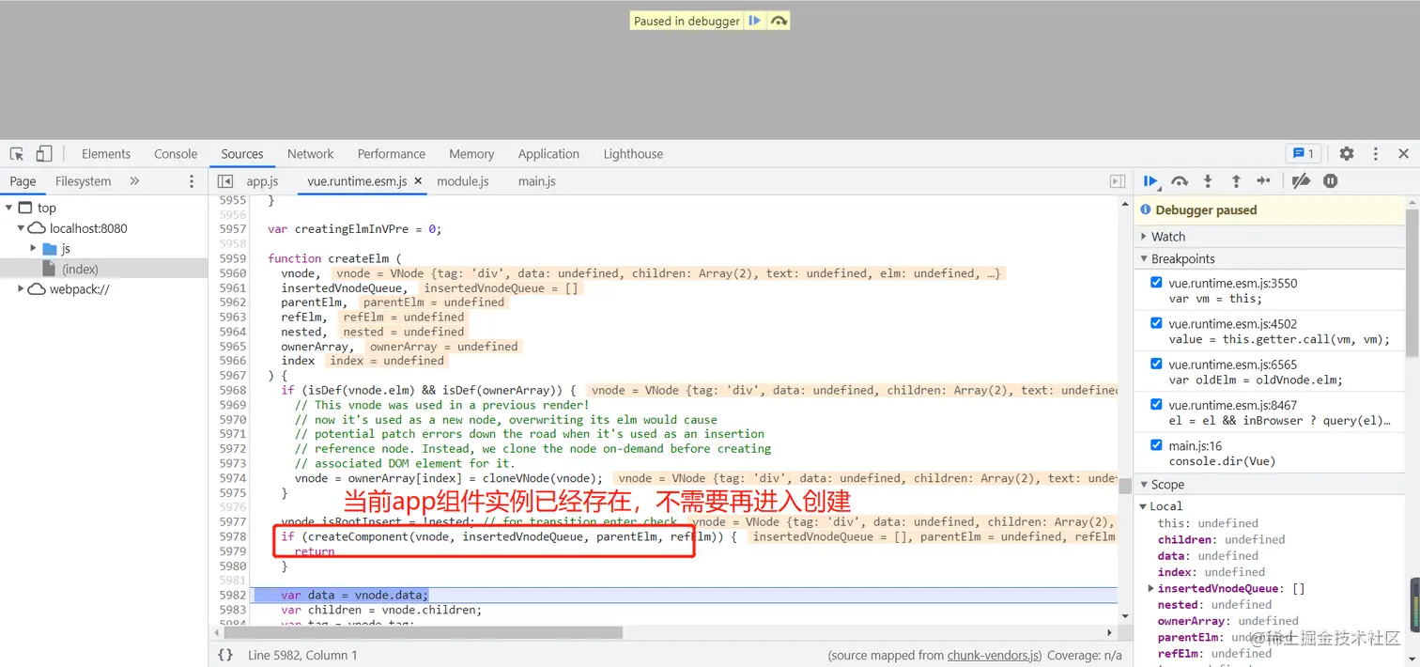
Task: Open the Filesystem navigator tab
Action: (x=83, y=181)
